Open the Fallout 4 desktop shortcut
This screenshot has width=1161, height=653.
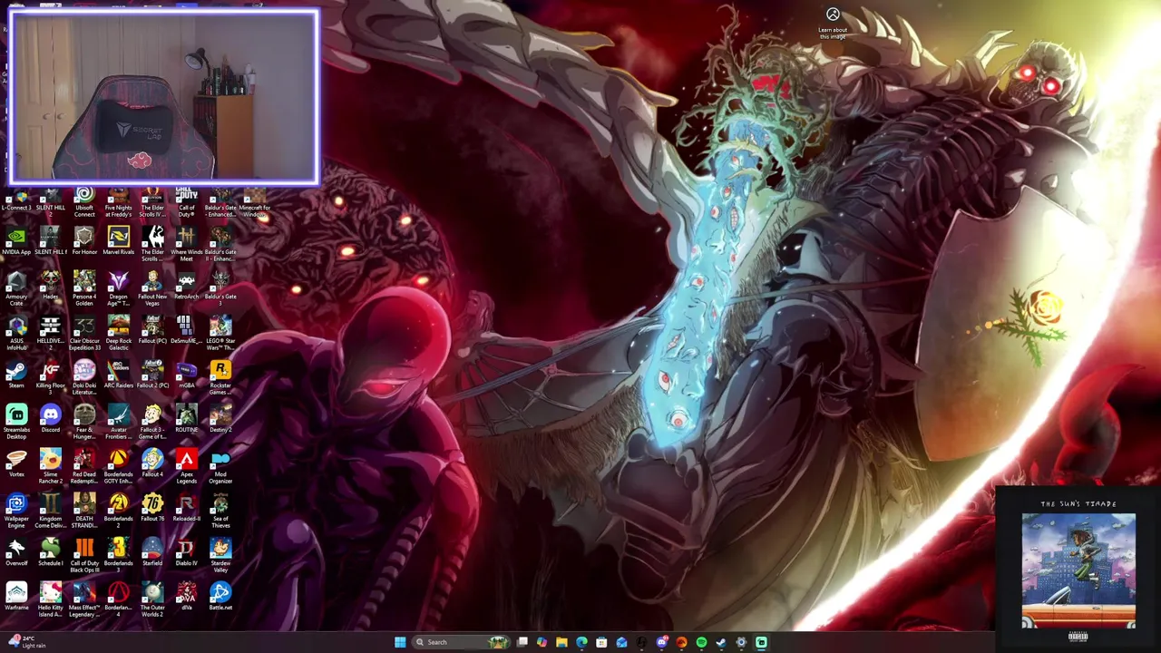pyautogui.click(x=152, y=464)
